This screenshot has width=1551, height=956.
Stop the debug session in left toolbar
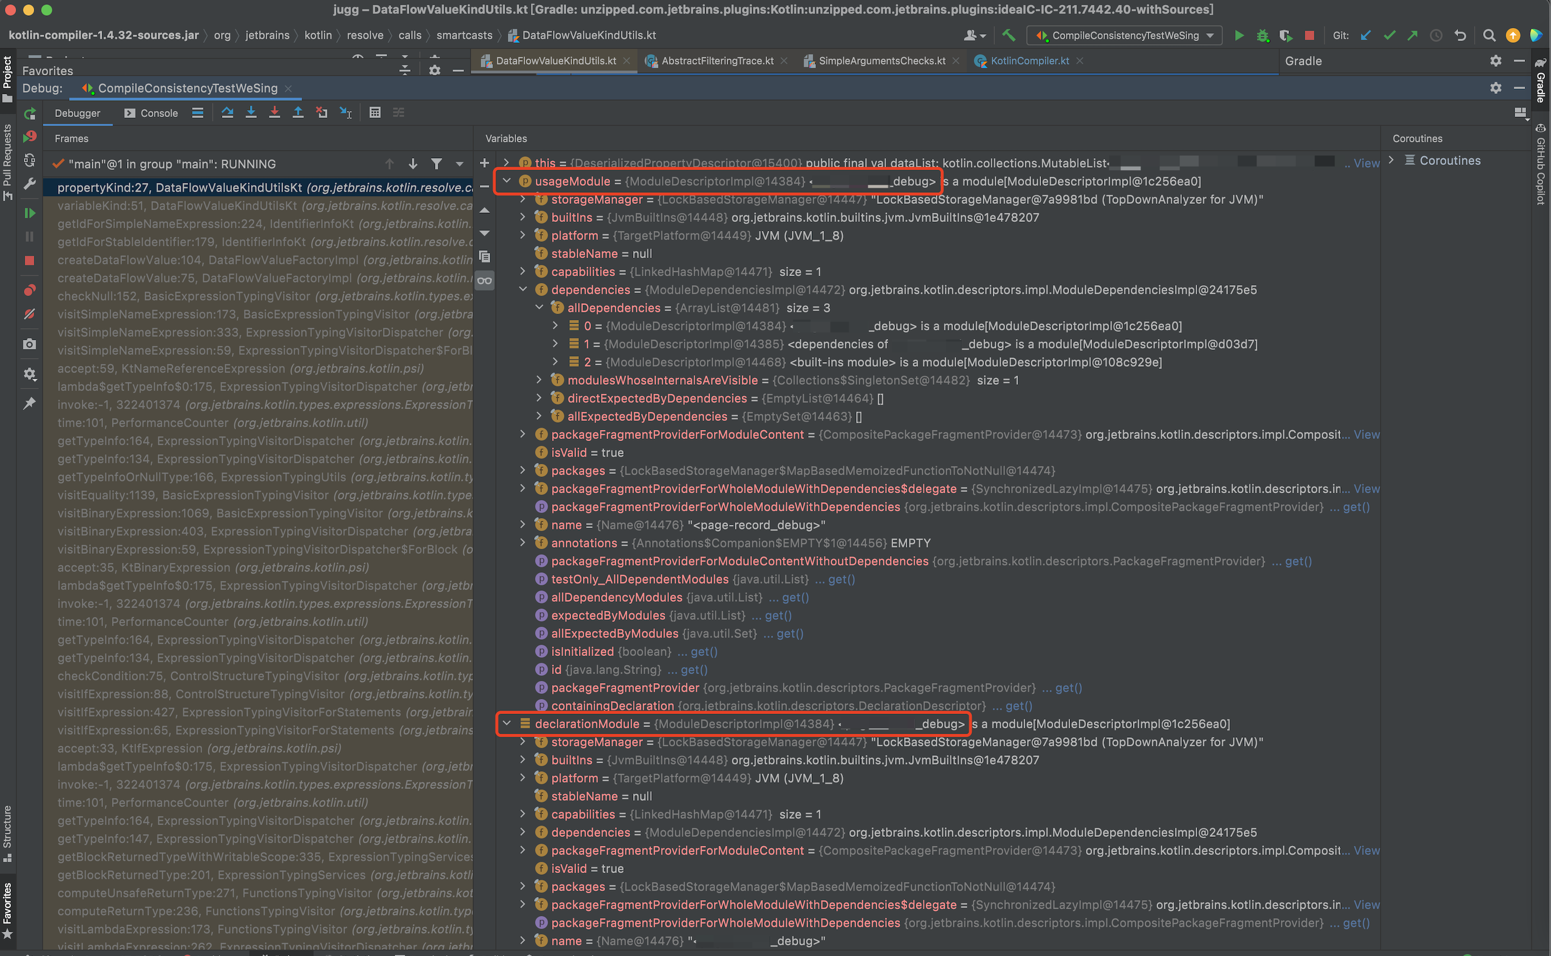[30, 260]
